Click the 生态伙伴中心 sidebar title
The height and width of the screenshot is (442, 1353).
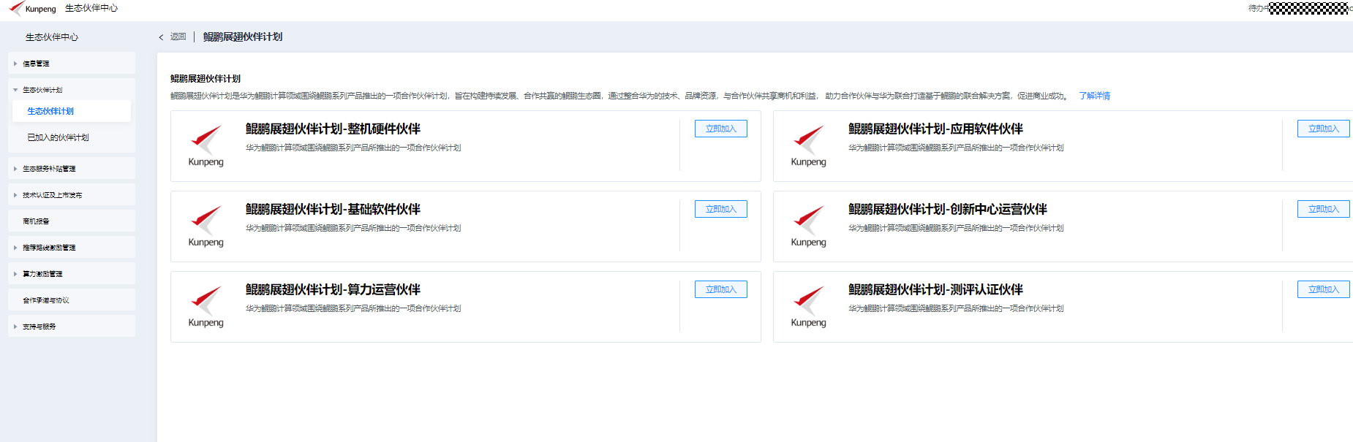pyautogui.click(x=52, y=37)
